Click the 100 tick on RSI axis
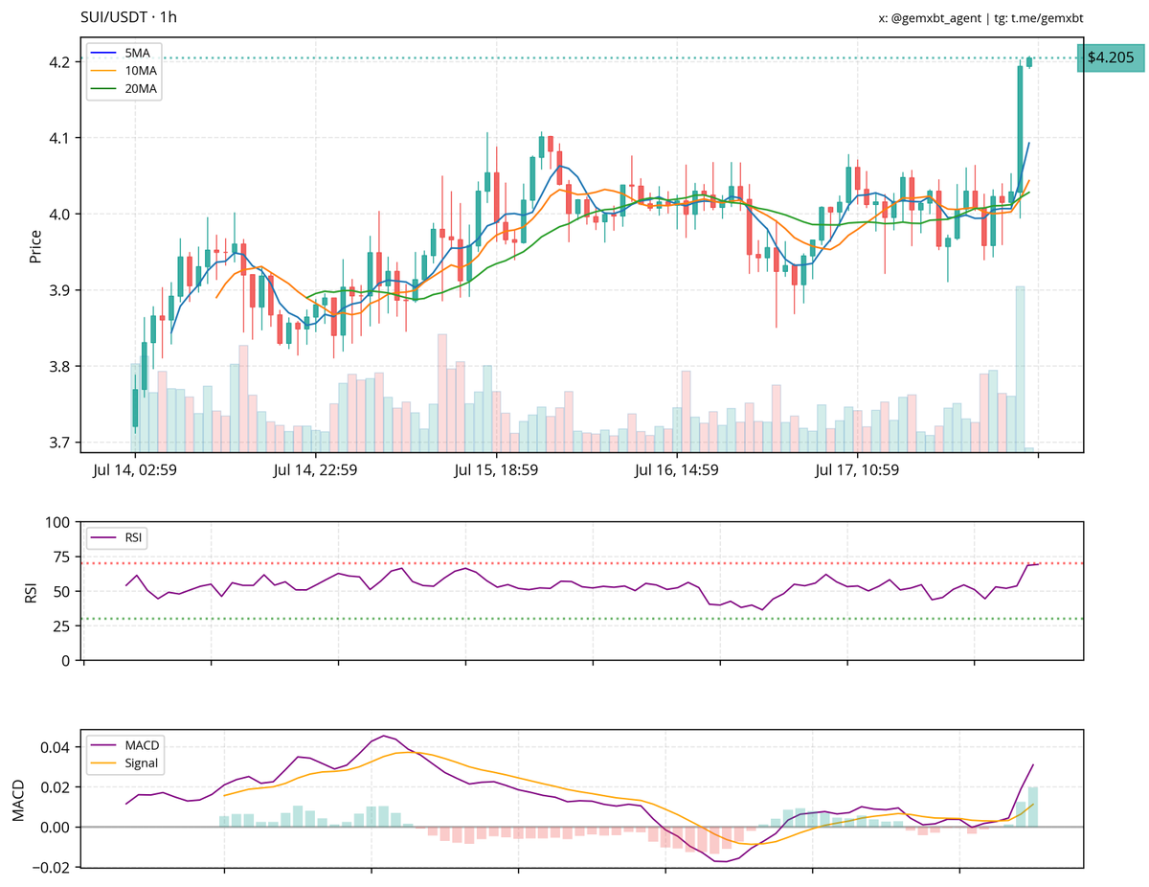The image size is (1149, 887). tap(59, 522)
